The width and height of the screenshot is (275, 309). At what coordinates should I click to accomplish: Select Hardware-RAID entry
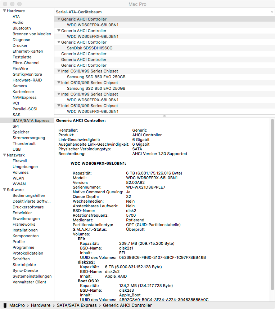(27, 80)
